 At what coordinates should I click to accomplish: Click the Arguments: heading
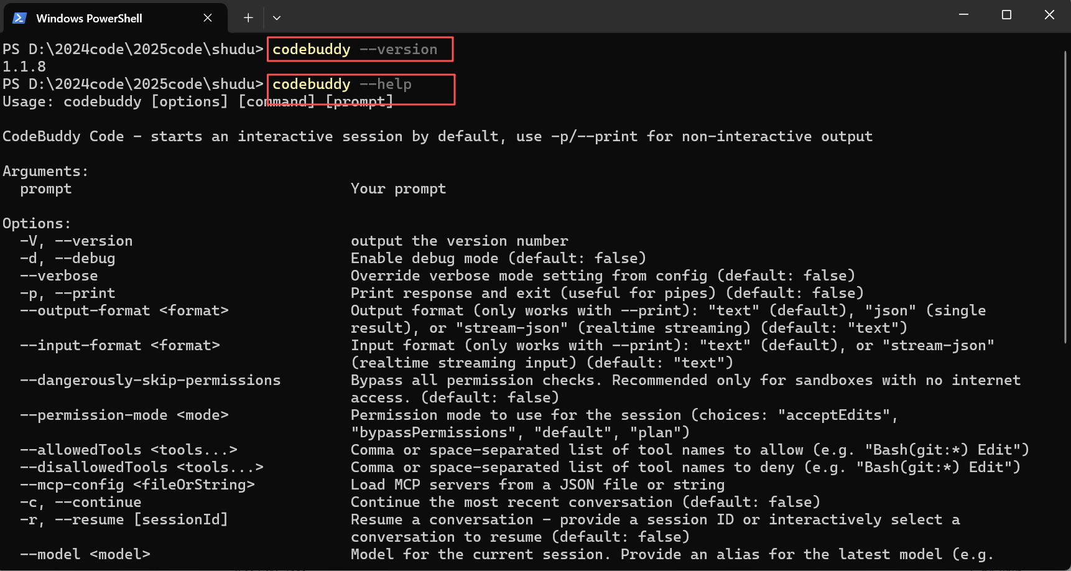(45, 171)
